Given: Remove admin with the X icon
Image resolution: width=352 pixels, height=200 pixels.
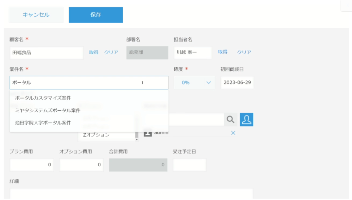Looking at the screenshot, I should click(233, 133).
